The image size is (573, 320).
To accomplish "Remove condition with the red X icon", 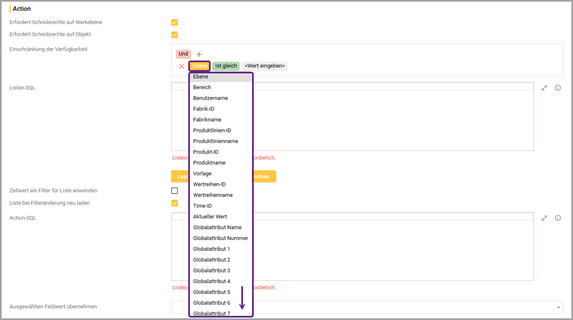I will click(x=182, y=66).
